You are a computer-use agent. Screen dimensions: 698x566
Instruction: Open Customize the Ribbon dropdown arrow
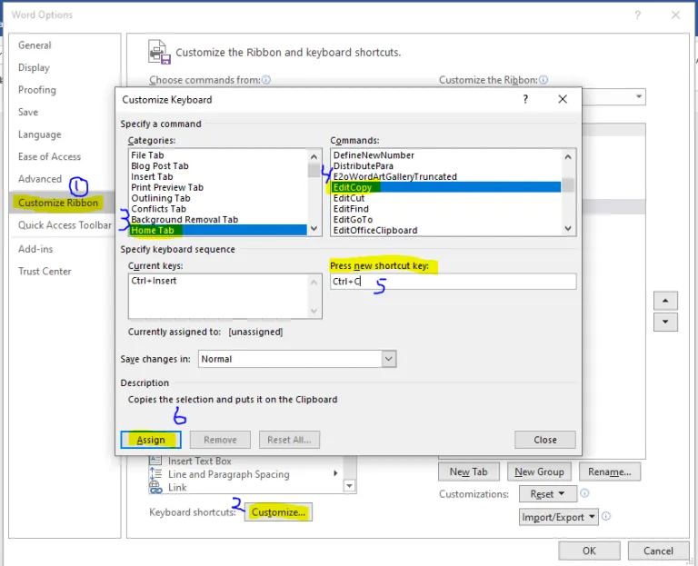639,96
